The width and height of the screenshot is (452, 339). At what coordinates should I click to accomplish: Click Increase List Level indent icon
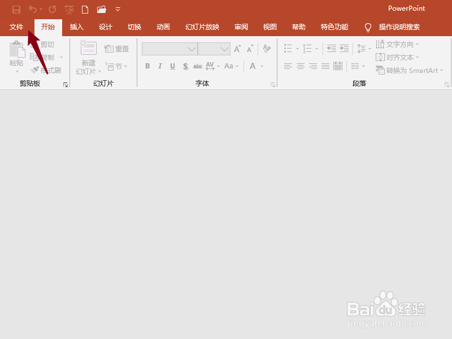(x=344, y=49)
